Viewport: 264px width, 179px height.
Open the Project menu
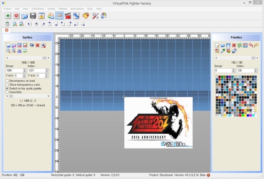pos(7,9)
